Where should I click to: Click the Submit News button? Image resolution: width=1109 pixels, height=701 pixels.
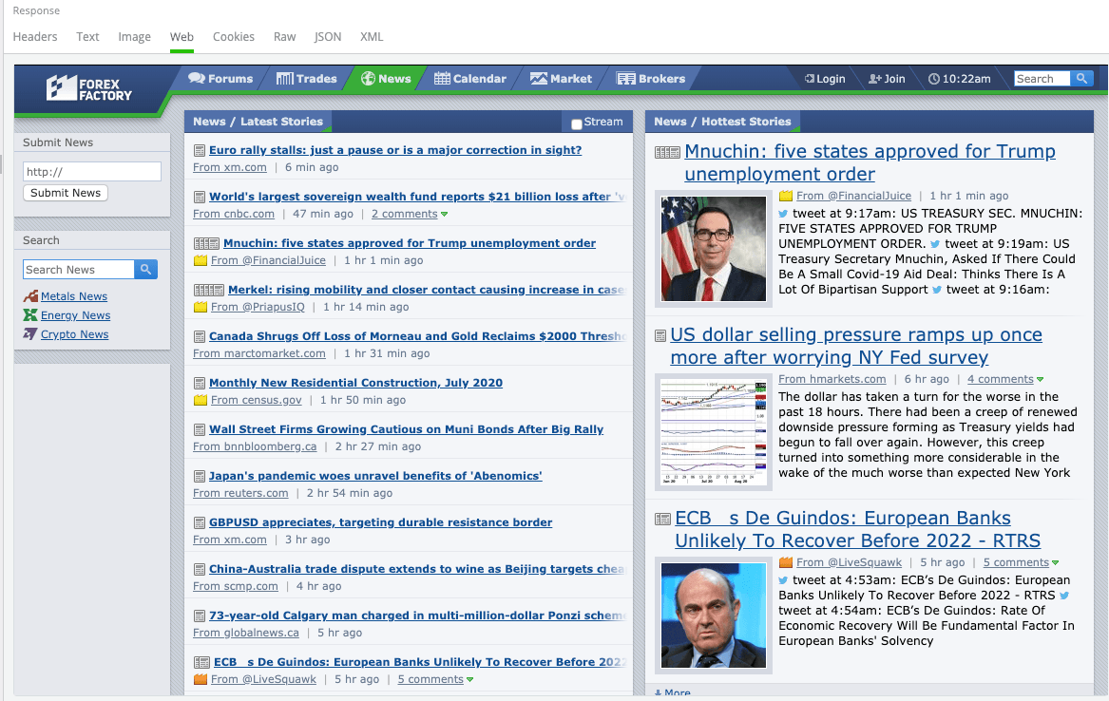click(66, 193)
